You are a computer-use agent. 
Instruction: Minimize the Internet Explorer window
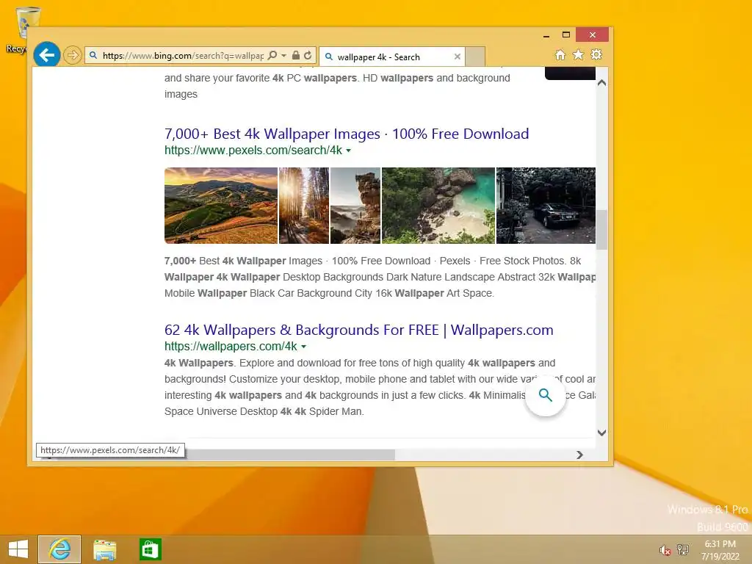(546, 35)
